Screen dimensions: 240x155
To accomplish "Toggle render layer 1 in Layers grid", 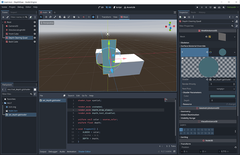I will coord(181,130).
